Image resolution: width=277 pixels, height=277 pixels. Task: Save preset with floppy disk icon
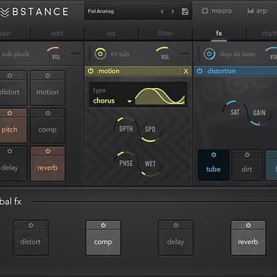tap(185, 12)
